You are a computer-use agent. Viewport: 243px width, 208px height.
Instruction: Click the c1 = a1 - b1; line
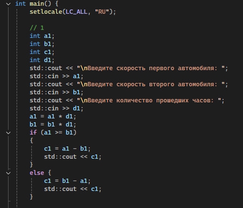pyautogui.click(x=67, y=149)
